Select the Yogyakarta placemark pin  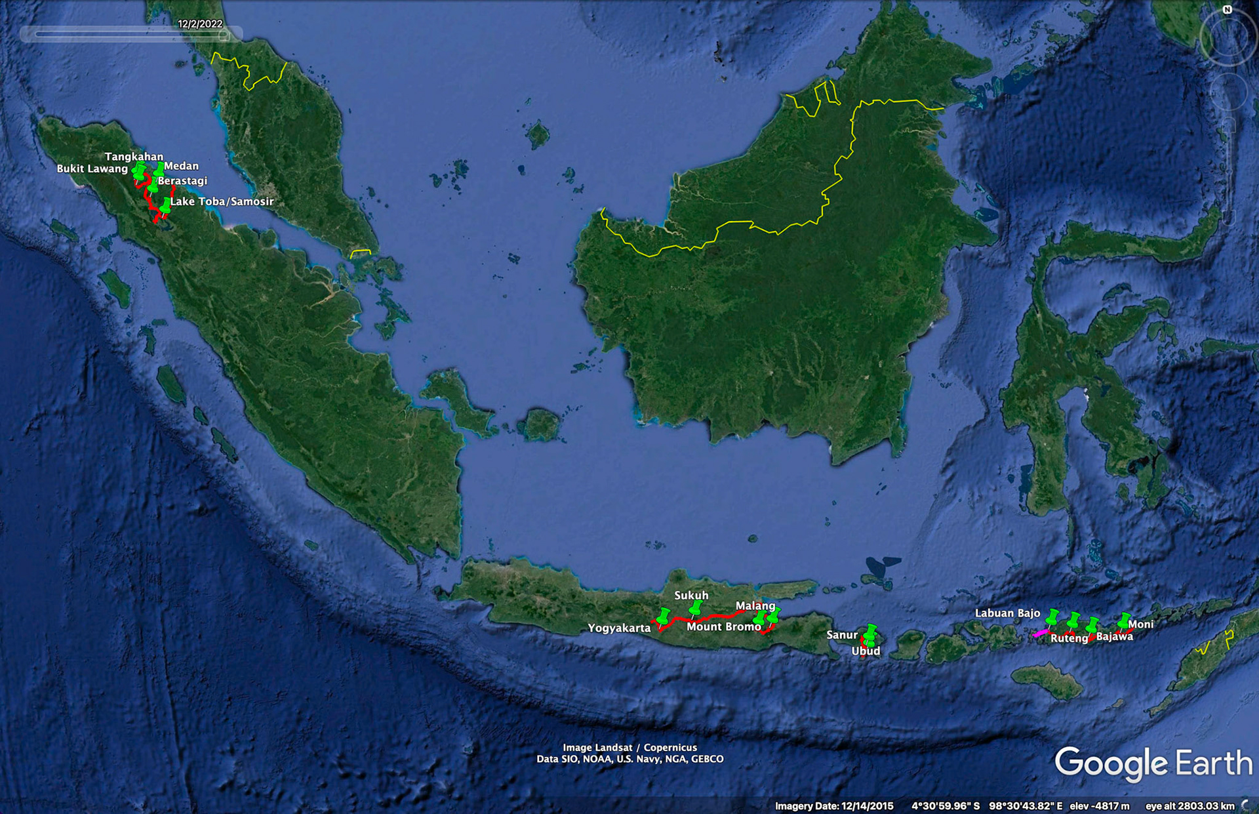664,616
